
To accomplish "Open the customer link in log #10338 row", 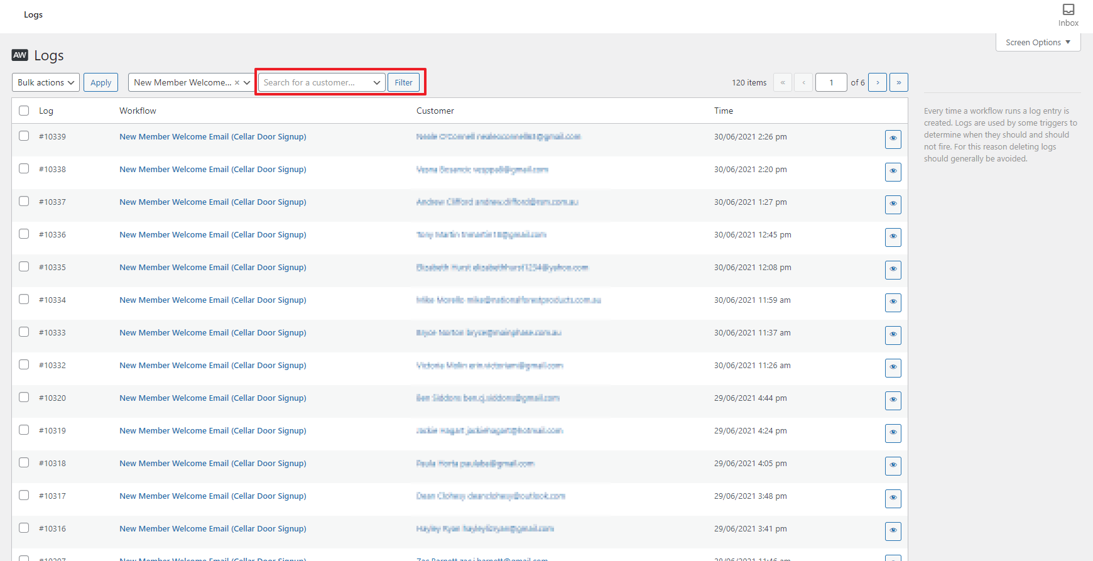I will point(482,170).
